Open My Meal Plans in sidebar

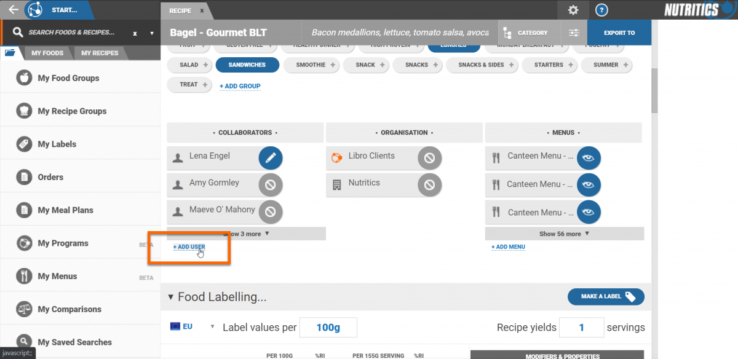[x=65, y=210]
